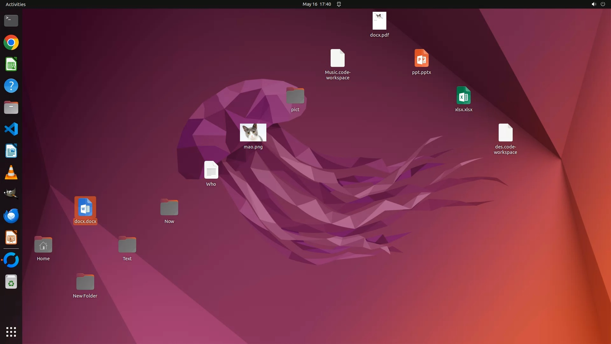Open the date and time menu
611x344 pixels.
pyautogui.click(x=317, y=4)
